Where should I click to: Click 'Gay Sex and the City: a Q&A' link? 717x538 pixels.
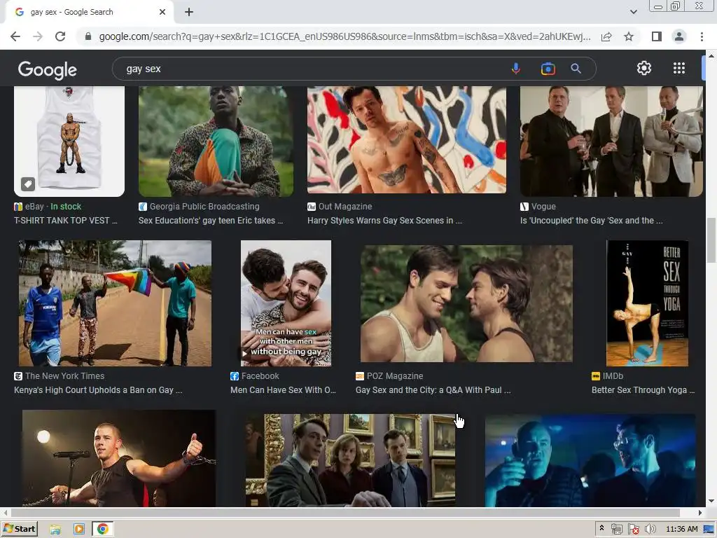click(x=433, y=390)
